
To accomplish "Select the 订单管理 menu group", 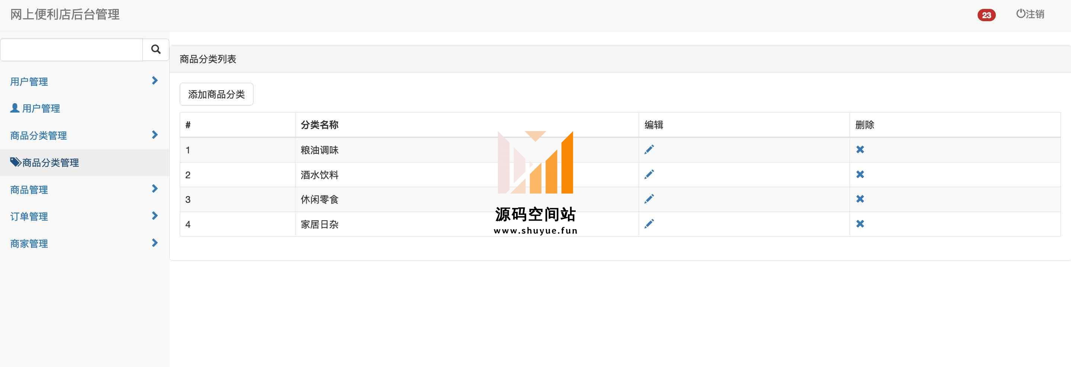I will click(84, 216).
